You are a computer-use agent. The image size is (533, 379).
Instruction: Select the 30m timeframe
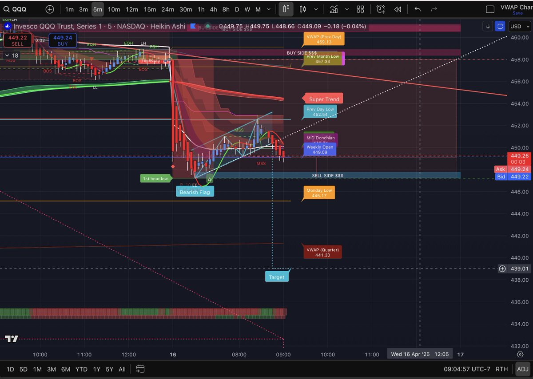click(186, 9)
